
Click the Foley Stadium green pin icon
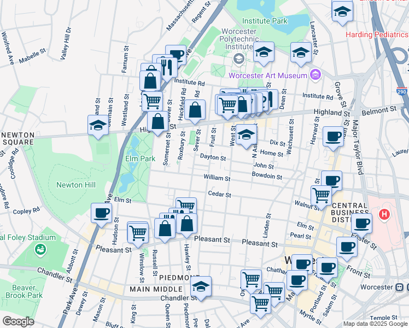[40, 250]
